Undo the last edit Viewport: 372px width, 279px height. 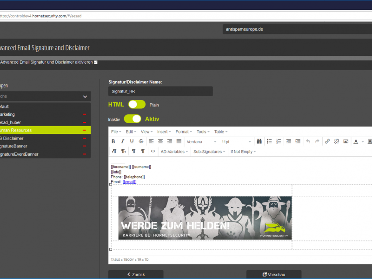tap(308, 141)
